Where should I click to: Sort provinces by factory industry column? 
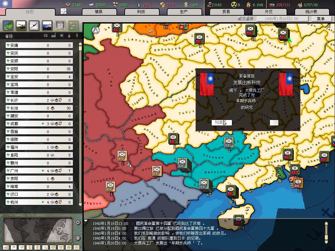53,36
